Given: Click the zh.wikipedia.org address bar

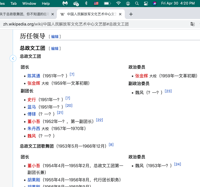Looking at the screenshot, I should click(x=85, y=24).
